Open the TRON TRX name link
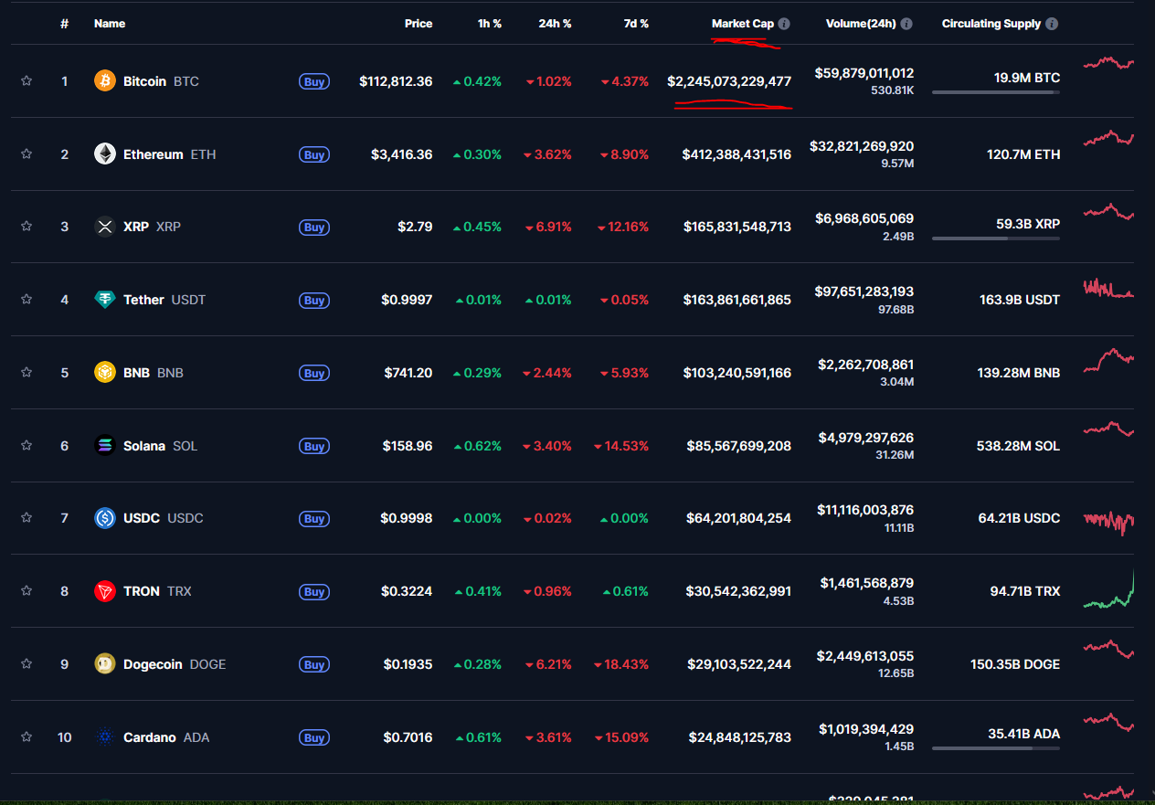This screenshot has height=805, width=1155. pyautogui.click(x=157, y=591)
